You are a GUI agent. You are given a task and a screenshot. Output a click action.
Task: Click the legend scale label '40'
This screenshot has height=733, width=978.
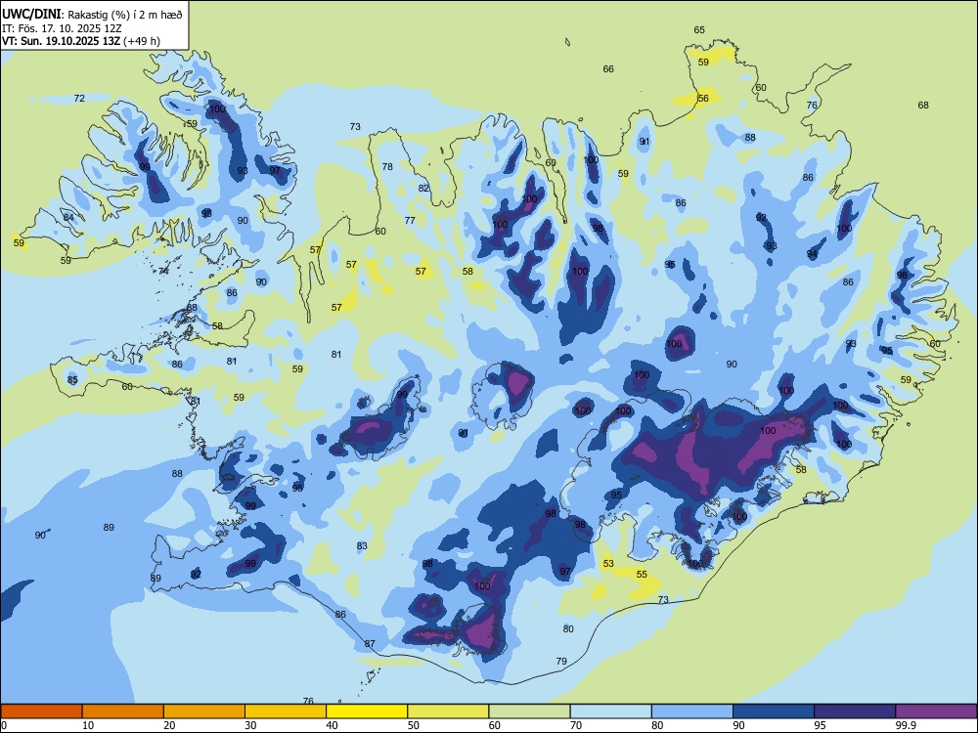pyautogui.click(x=332, y=725)
